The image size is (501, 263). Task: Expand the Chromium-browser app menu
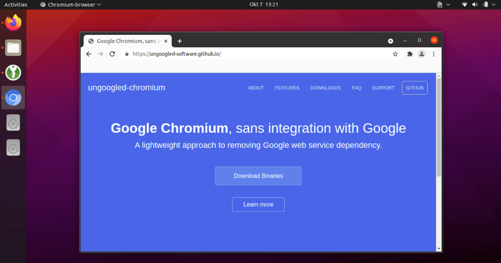coord(70,4)
